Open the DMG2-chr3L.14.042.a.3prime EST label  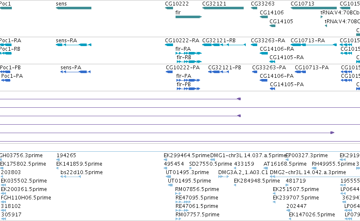(x=308, y=172)
